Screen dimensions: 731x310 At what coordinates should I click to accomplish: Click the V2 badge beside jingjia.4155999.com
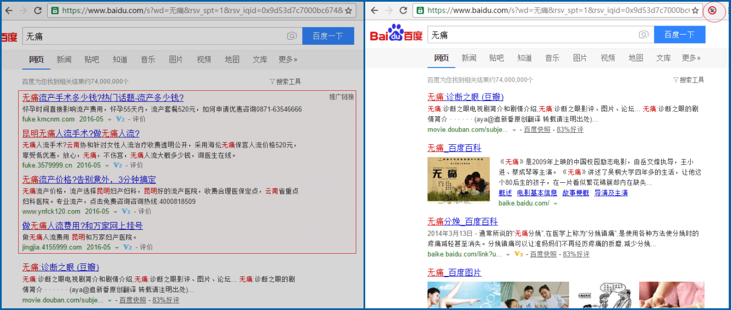point(128,248)
